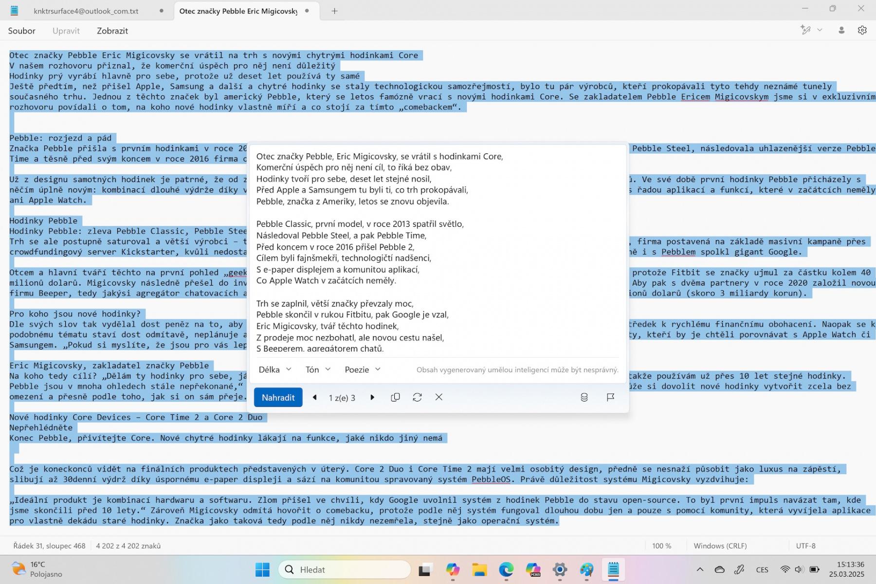
Task: Expand the rewrite options chevron
Action: (820, 30)
